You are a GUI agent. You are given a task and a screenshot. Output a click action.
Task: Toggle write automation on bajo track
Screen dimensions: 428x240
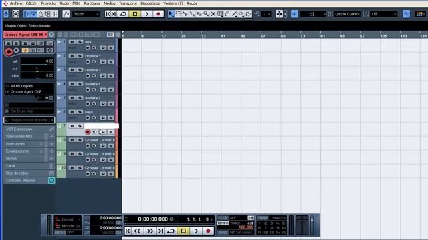[x=111, y=118]
